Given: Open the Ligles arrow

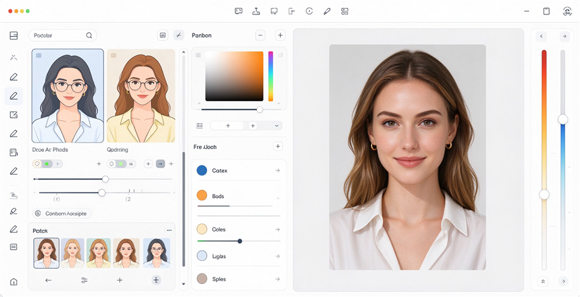Looking at the screenshot, I should (x=277, y=256).
